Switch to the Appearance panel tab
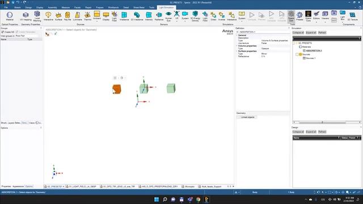The width and height of the screenshot is (363, 204). 18,186
